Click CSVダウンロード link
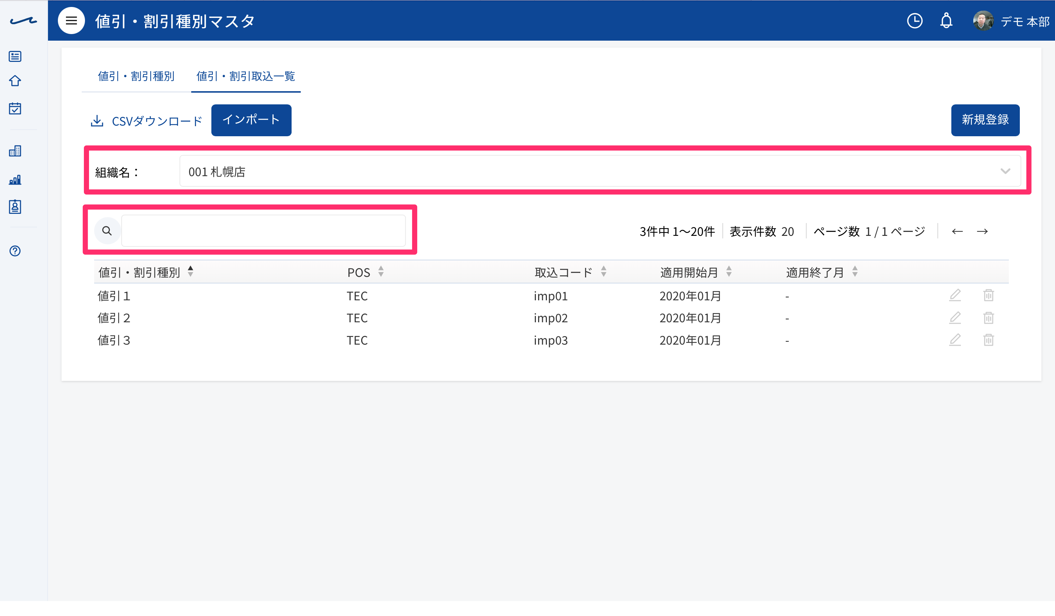The height and width of the screenshot is (616, 1055). click(146, 121)
